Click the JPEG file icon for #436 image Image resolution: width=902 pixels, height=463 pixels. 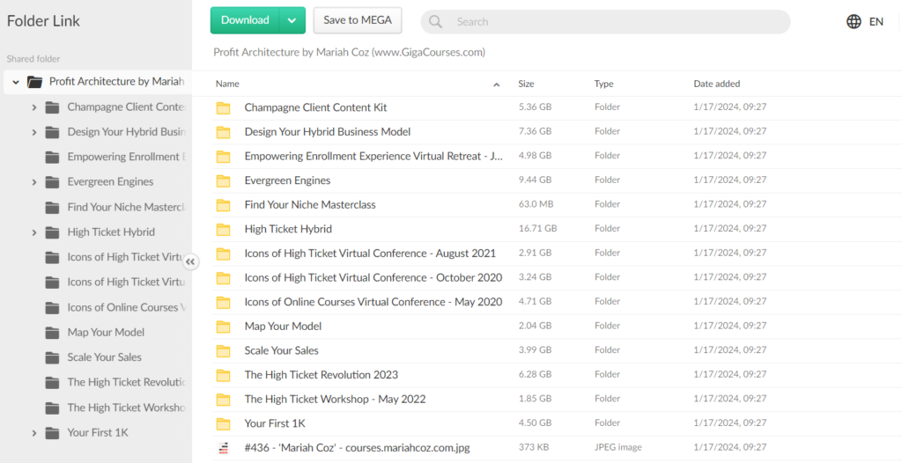pos(223,447)
